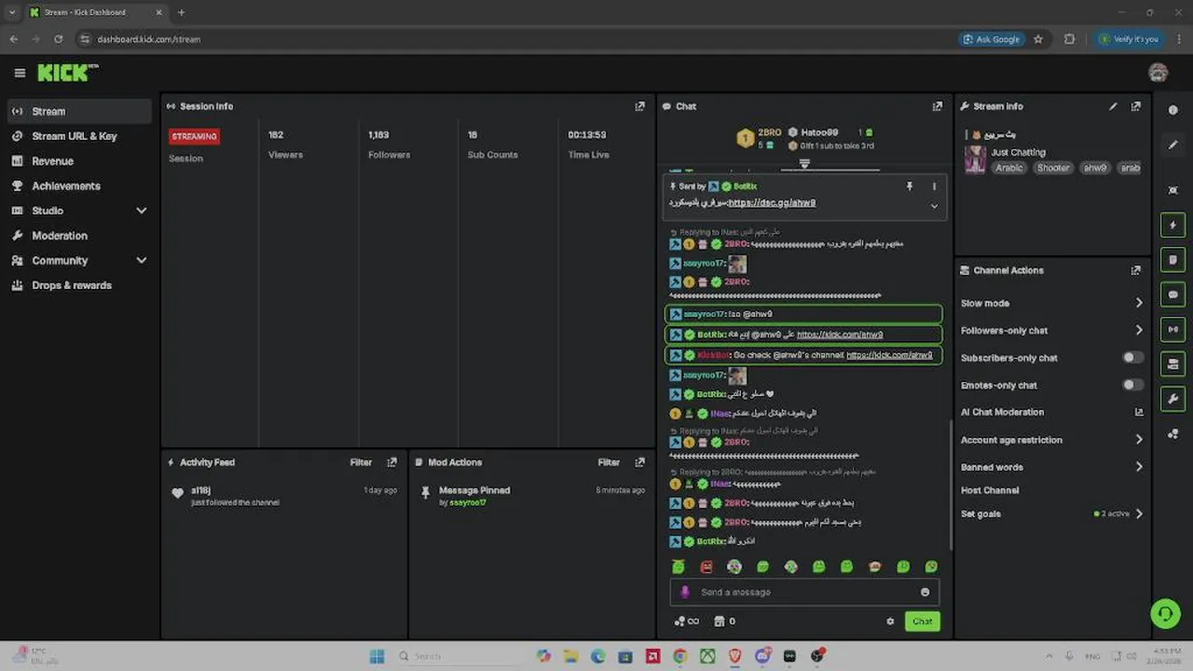Open the Xbox app from the taskbar
The width and height of the screenshot is (1193, 671).
[708, 656]
